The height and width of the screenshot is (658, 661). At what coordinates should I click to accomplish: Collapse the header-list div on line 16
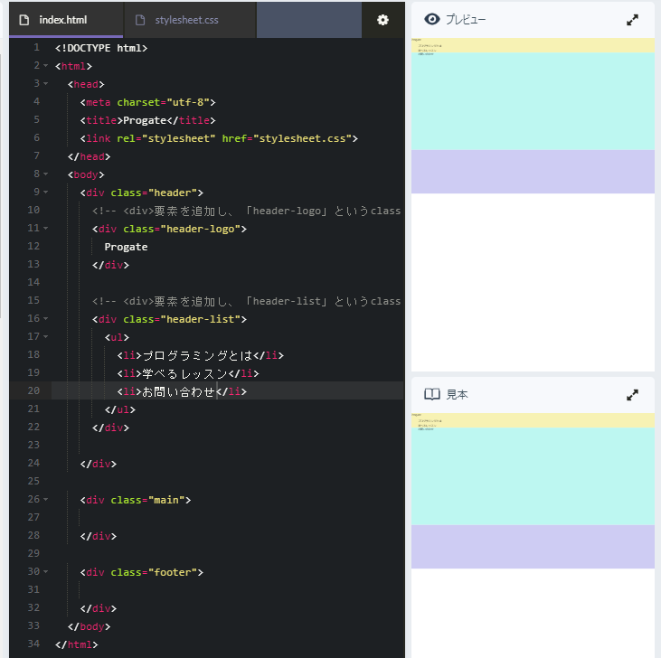[x=45, y=319]
